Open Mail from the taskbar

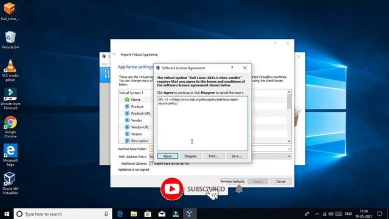(162, 214)
